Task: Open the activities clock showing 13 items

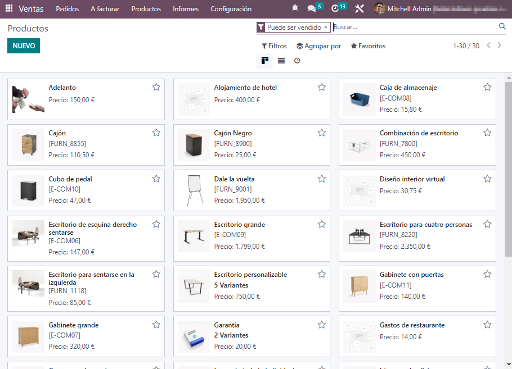Action: click(x=335, y=8)
